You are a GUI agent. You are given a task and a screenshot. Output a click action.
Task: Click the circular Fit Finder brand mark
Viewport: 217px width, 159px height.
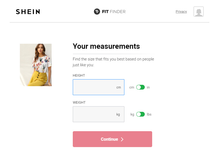tap(96, 11)
